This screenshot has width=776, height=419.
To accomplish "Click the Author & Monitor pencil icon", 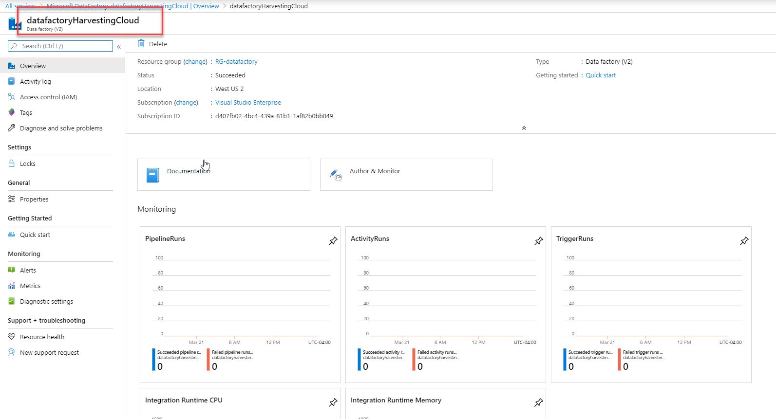I will (x=336, y=175).
